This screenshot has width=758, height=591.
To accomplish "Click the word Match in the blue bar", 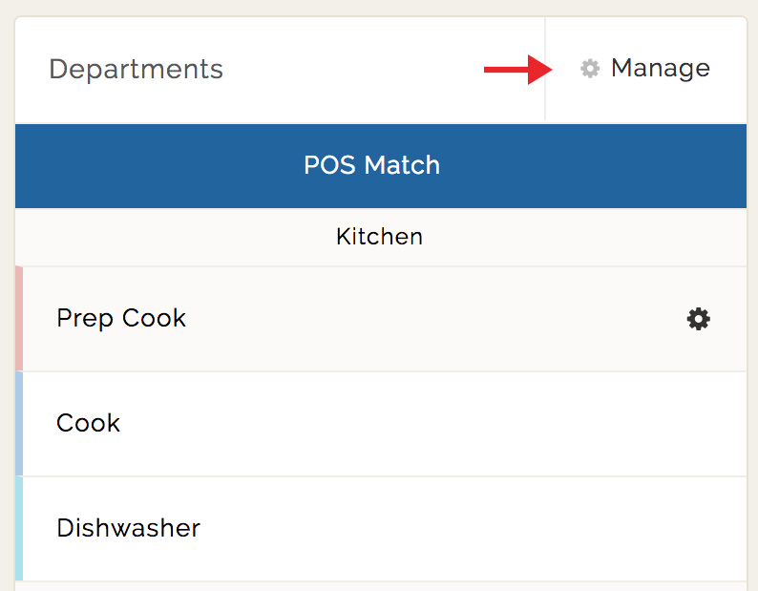I will click(402, 165).
